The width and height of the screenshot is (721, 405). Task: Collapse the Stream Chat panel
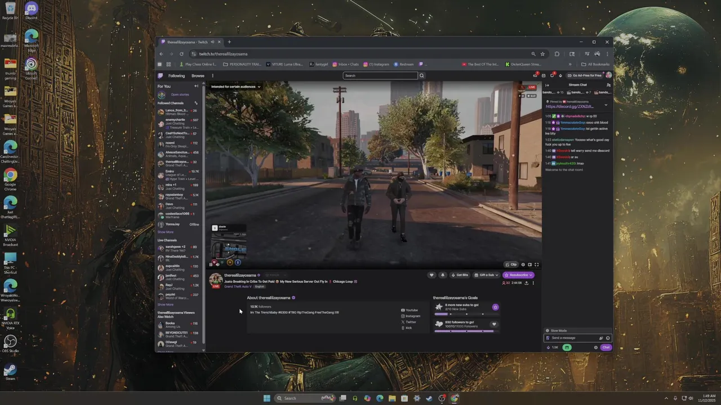click(x=548, y=85)
